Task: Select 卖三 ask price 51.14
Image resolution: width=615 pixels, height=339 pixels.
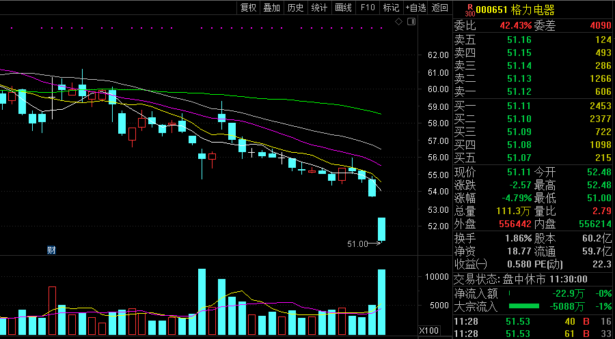Action: pos(519,65)
